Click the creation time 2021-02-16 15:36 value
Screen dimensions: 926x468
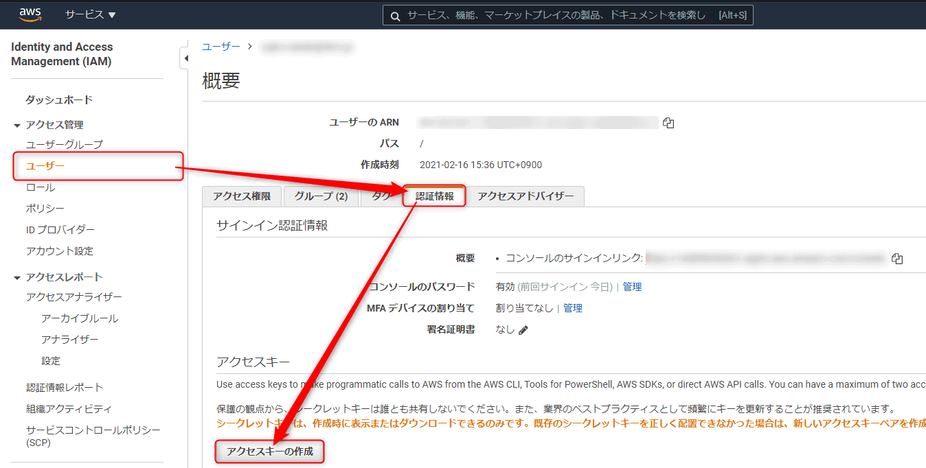click(x=481, y=165)
